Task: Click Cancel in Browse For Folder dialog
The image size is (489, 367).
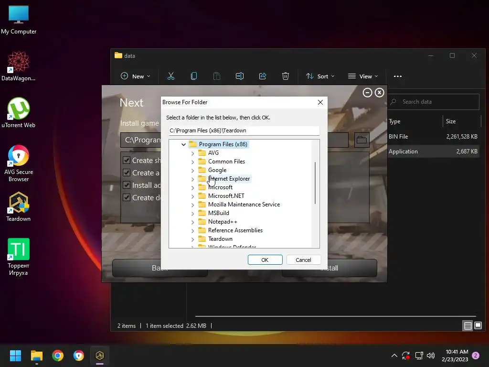Action: coord(303,260)
